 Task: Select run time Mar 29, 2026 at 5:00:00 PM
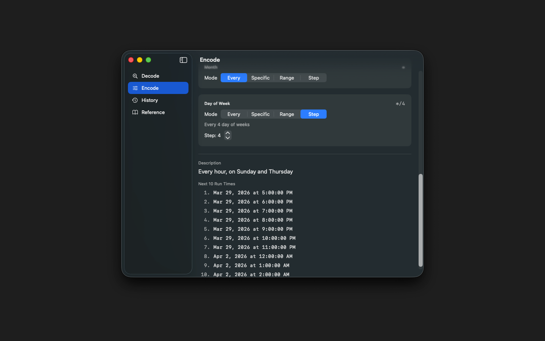pyautogui.click(x=253, y=193)
